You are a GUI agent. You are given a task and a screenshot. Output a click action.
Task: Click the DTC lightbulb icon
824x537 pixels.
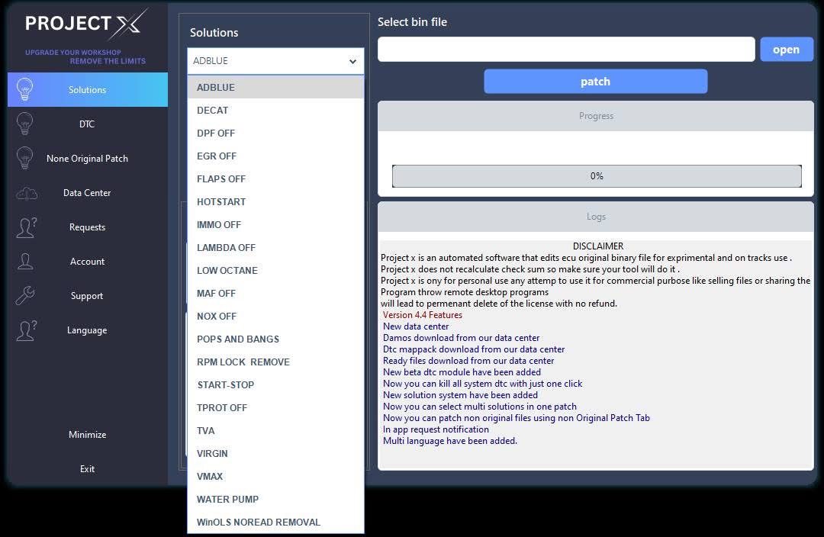(25, 124)
